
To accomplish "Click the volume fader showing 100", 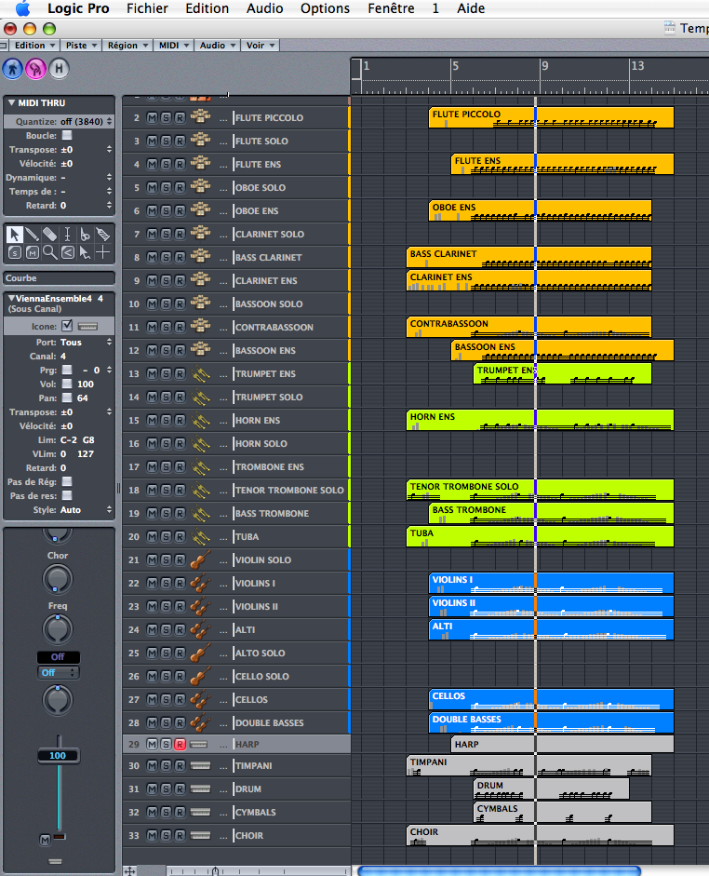I will click(x=58, y=755).
